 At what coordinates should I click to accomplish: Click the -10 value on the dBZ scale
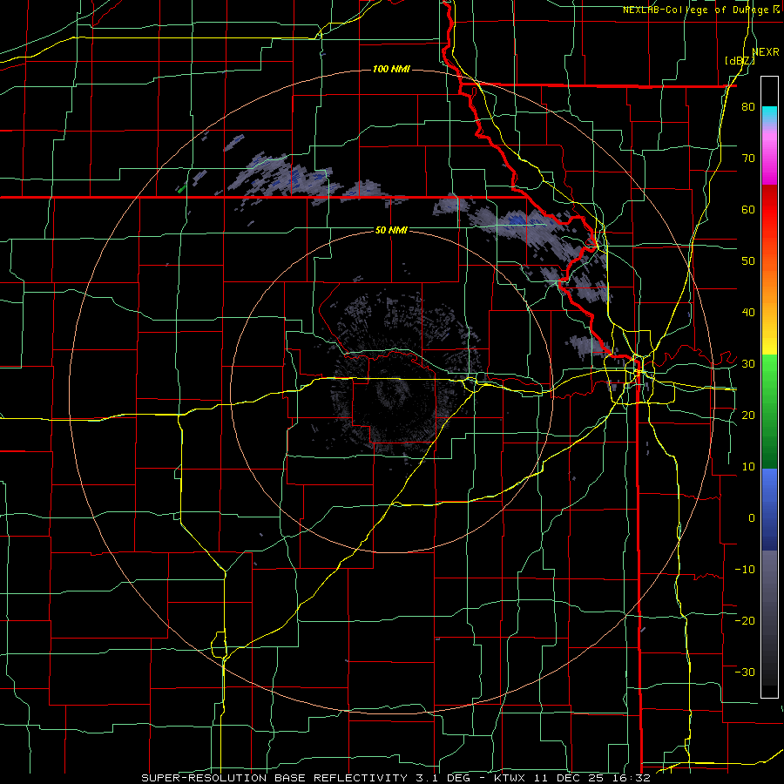[x=745, y=570]
